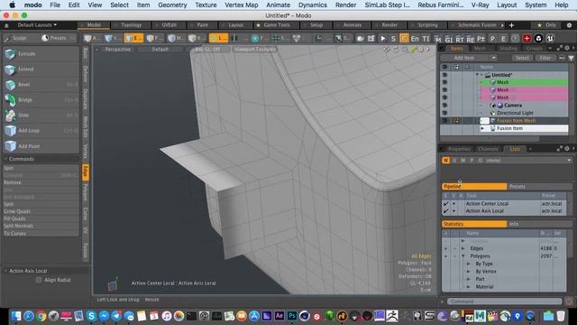Click the Select button in Items panel
Image resolution: width=577 pixels, height=325 pixels.
[522, 58]
